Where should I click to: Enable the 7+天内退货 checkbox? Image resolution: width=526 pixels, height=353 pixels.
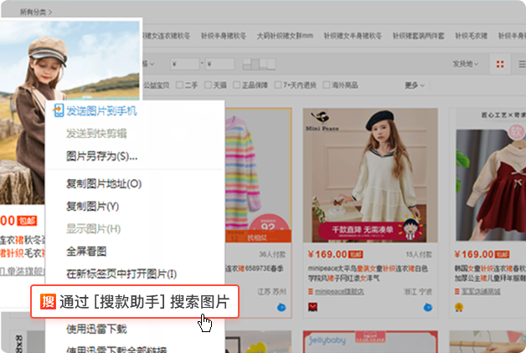[278, 85]
